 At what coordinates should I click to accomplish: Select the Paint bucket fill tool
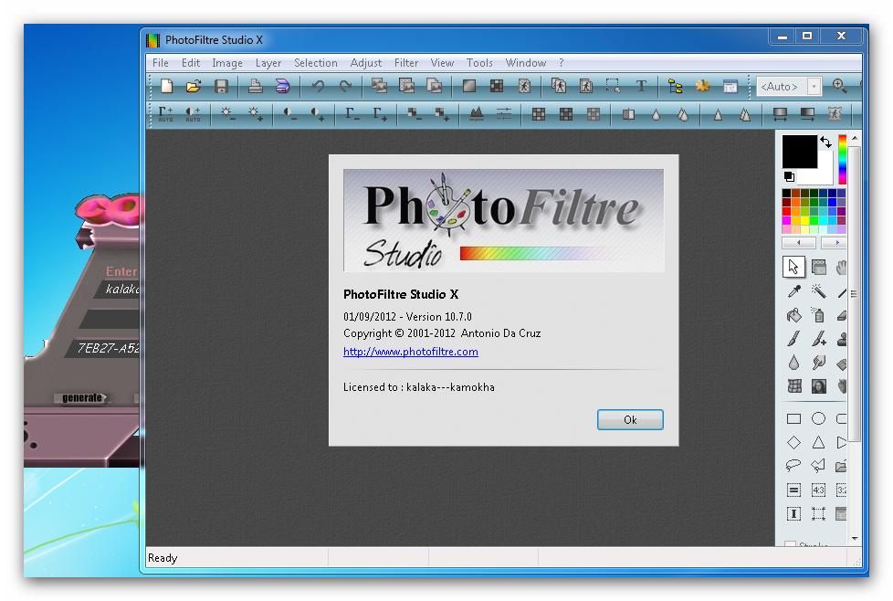click(793, 315)
